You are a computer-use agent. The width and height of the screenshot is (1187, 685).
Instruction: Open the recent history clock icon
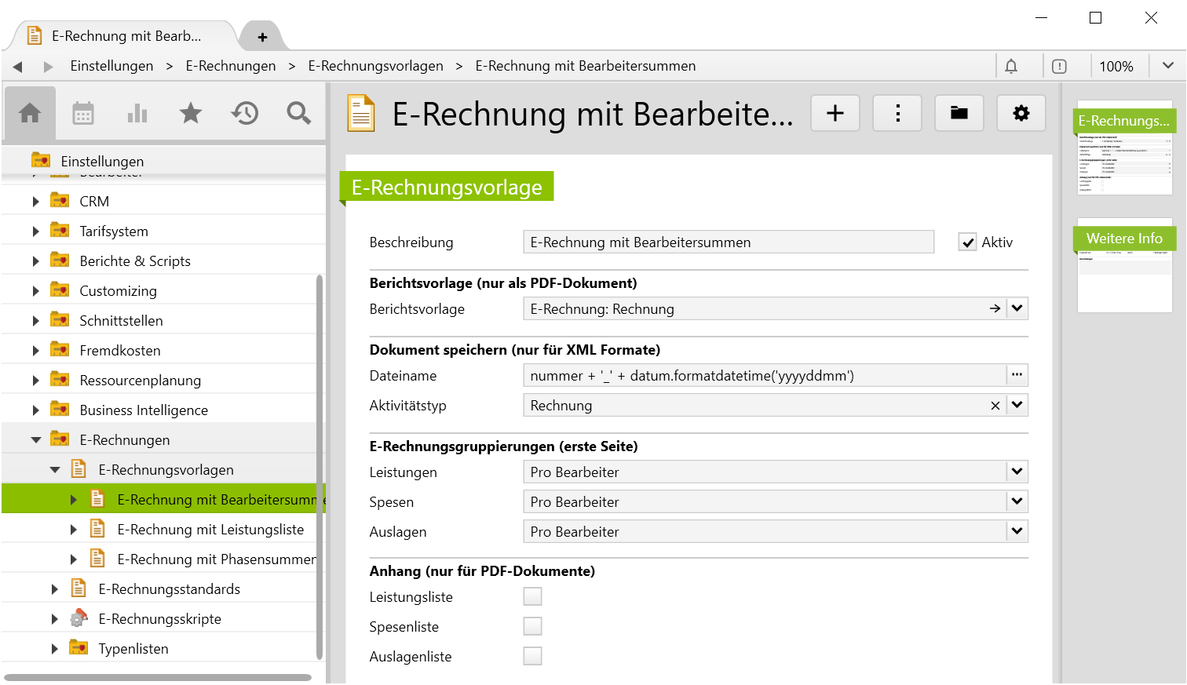(245, 114)
